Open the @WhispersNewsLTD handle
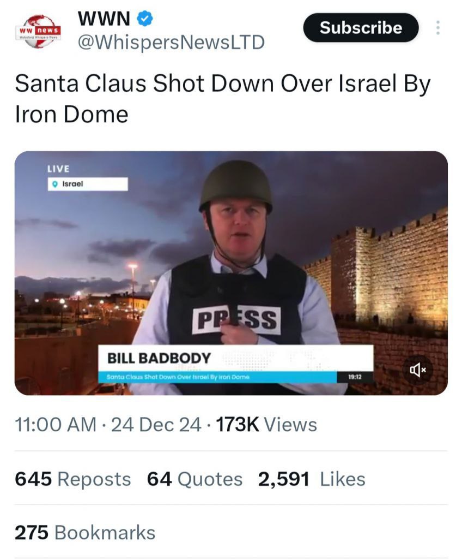462x559 pixels. [x=171, y=42]
